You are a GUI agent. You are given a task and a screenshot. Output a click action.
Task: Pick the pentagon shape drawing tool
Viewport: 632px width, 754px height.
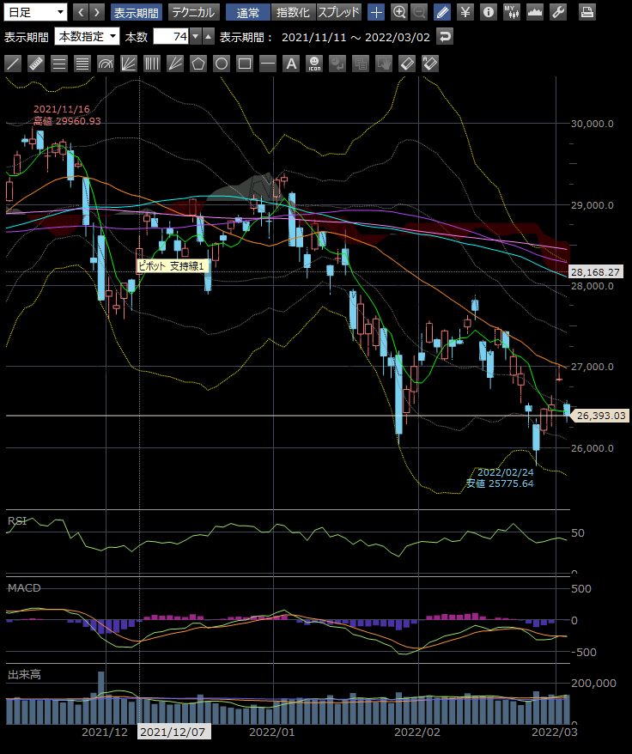coord(198,64)
